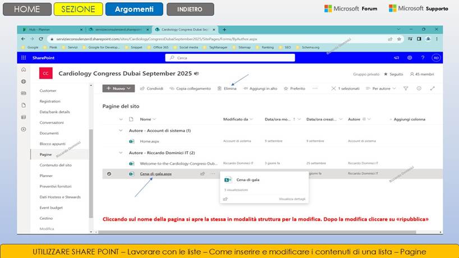Viewport: 459px width, 258px height.
Task: Click the share-page icon in address bar
Action: point(390,39)
